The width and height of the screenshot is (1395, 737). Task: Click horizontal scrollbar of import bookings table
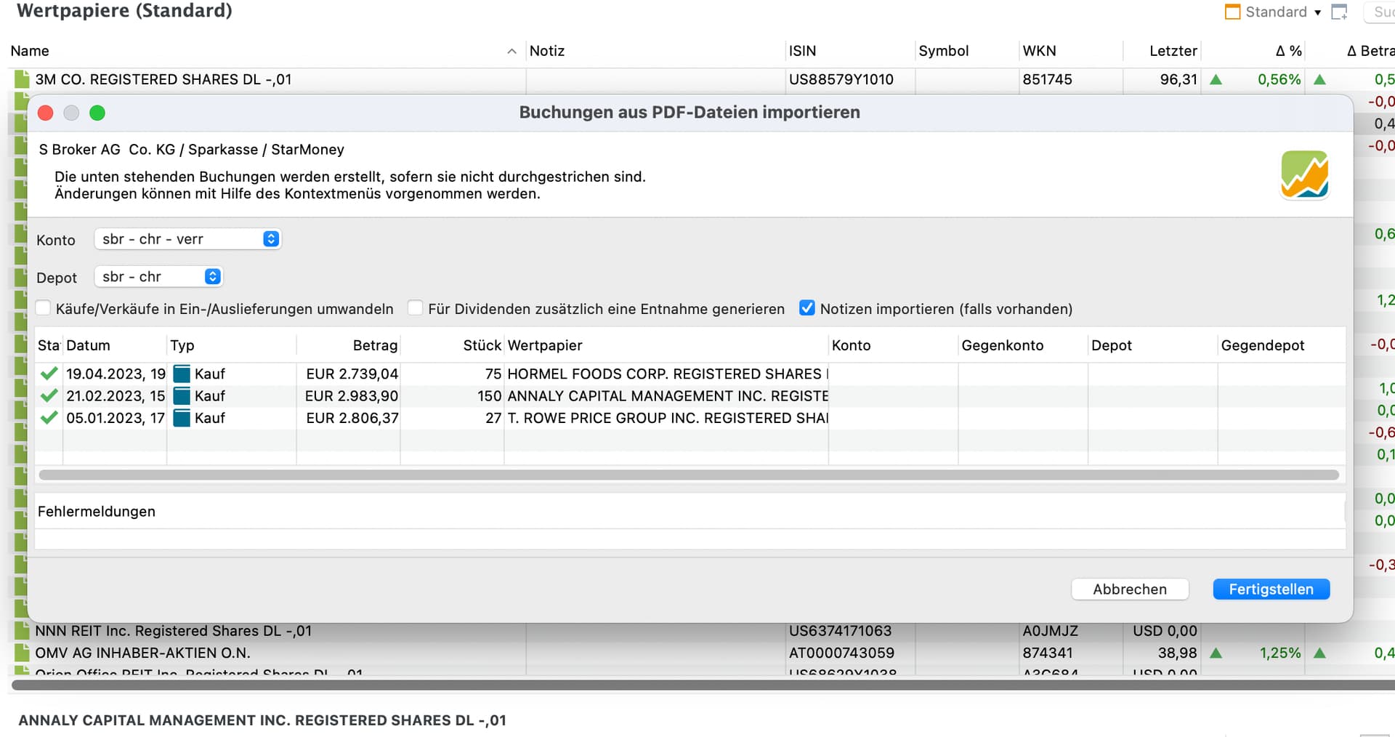click(x=689, y=475)
